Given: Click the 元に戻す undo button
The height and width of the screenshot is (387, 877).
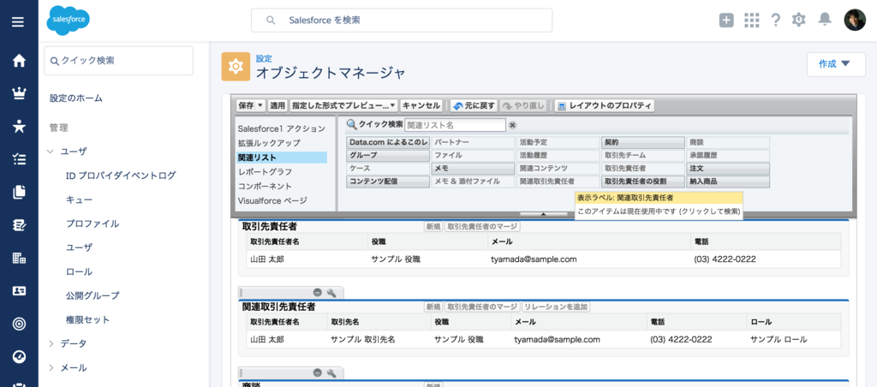Looking at the screenshot, I should tap(474, 105).
